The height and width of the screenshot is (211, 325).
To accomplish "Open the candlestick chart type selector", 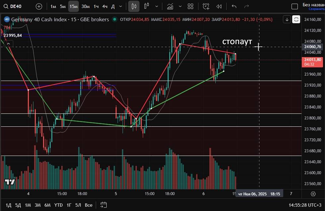I will 134,6.
